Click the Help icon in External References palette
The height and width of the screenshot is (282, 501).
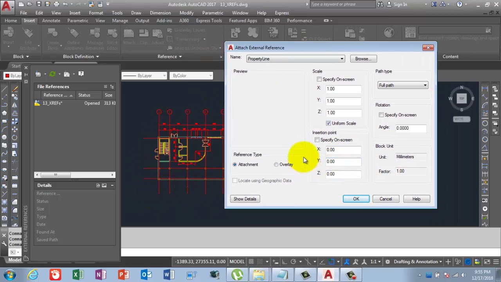[81, 74]
